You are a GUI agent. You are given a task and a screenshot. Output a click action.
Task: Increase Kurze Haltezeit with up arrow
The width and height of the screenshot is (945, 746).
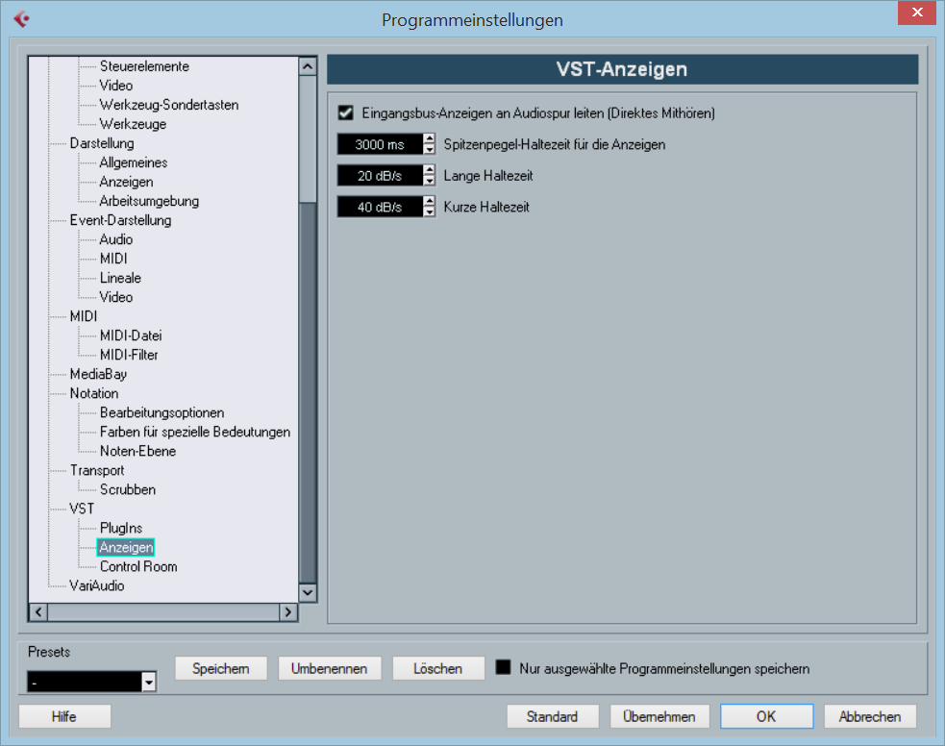(429, 202)
